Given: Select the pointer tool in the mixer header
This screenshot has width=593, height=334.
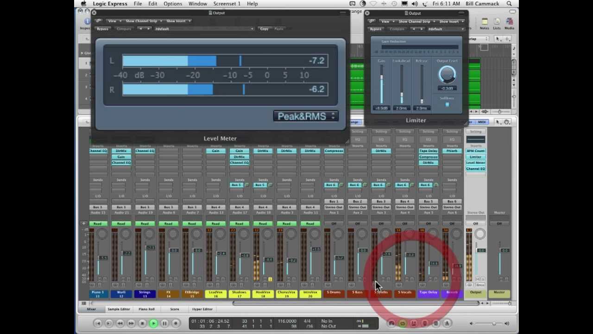Looking at the screenshot, I should coord(498,122).
